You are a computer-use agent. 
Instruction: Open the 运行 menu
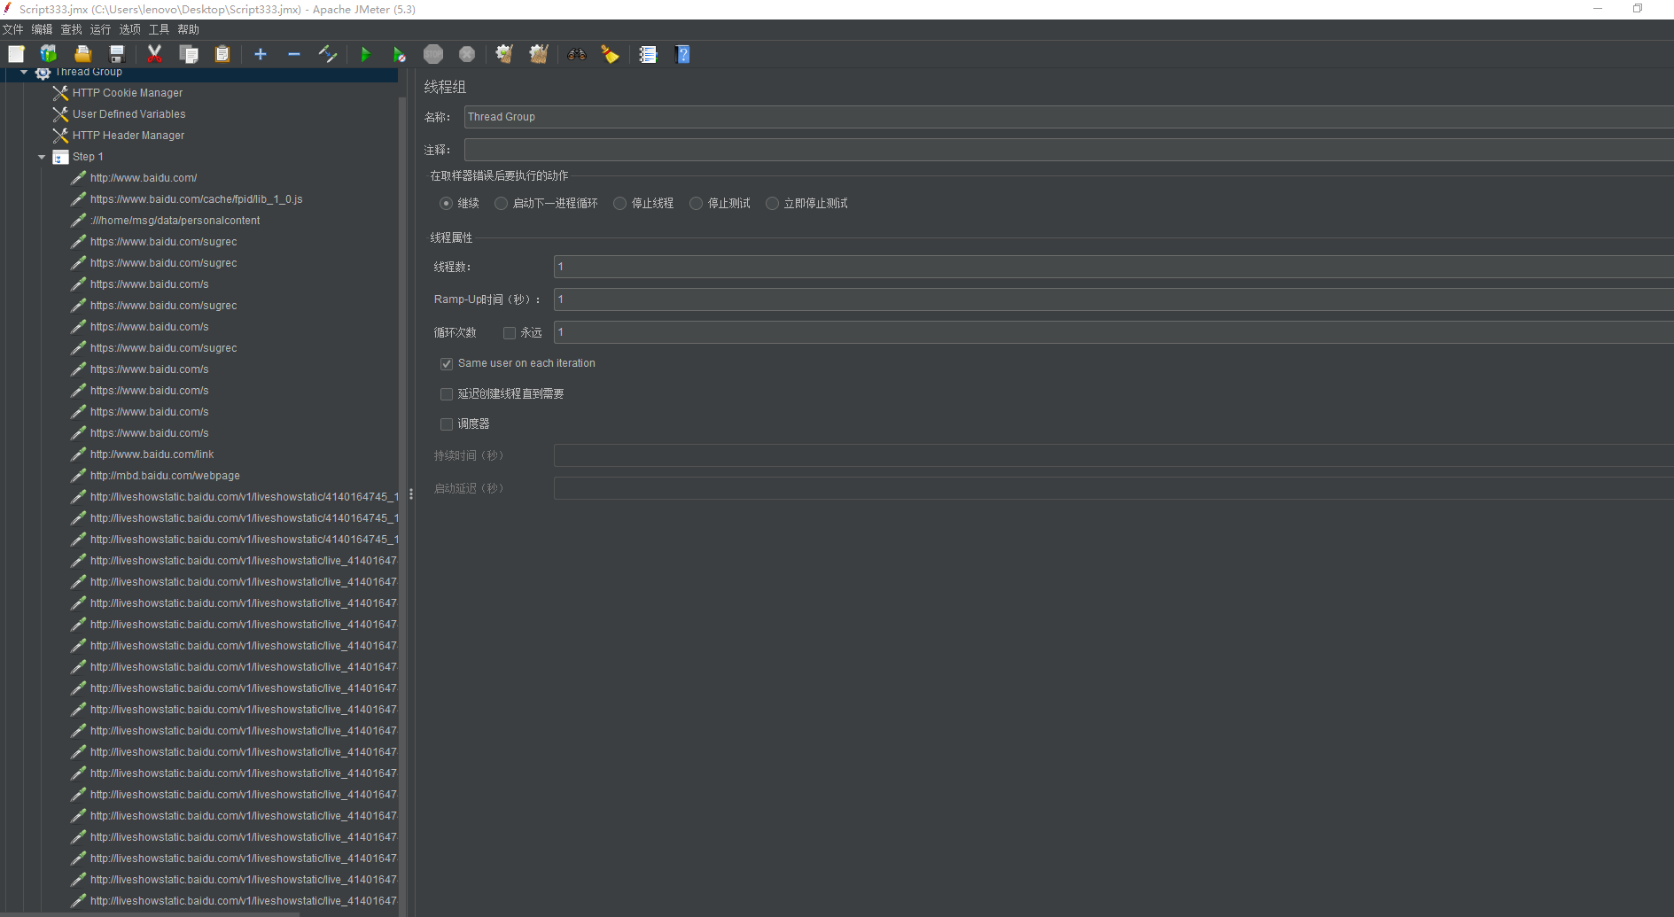coord(101,30)
